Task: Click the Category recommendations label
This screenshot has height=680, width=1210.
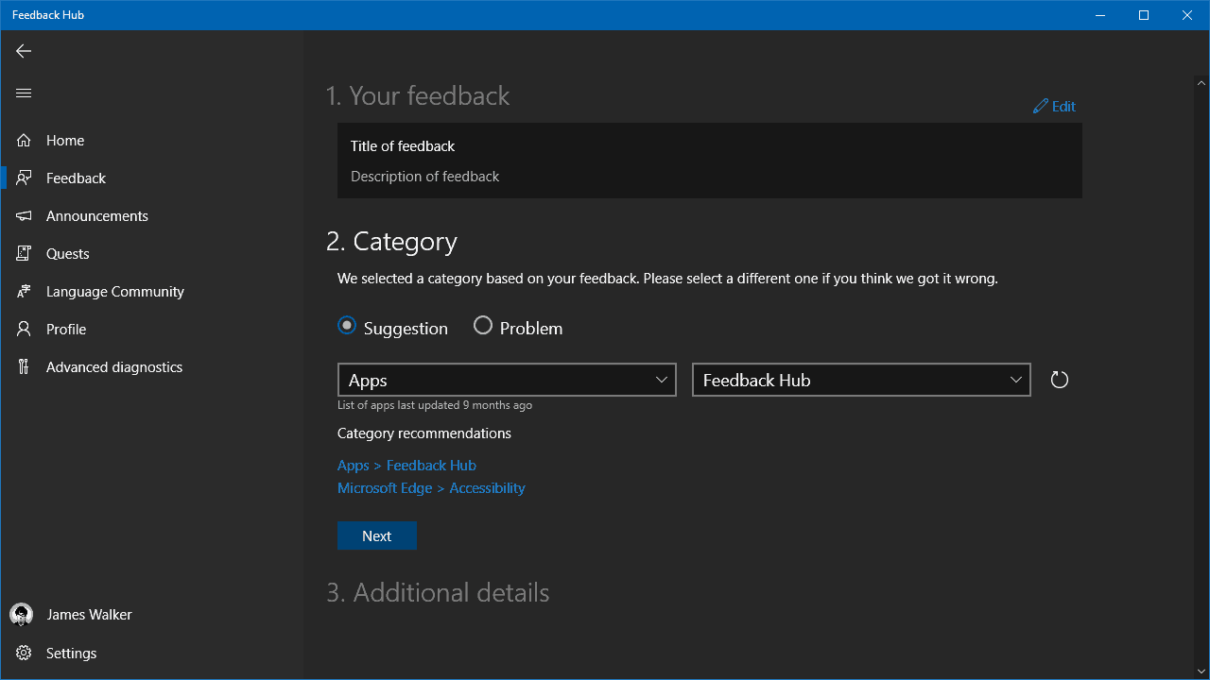Action: (x=424, y=433)
